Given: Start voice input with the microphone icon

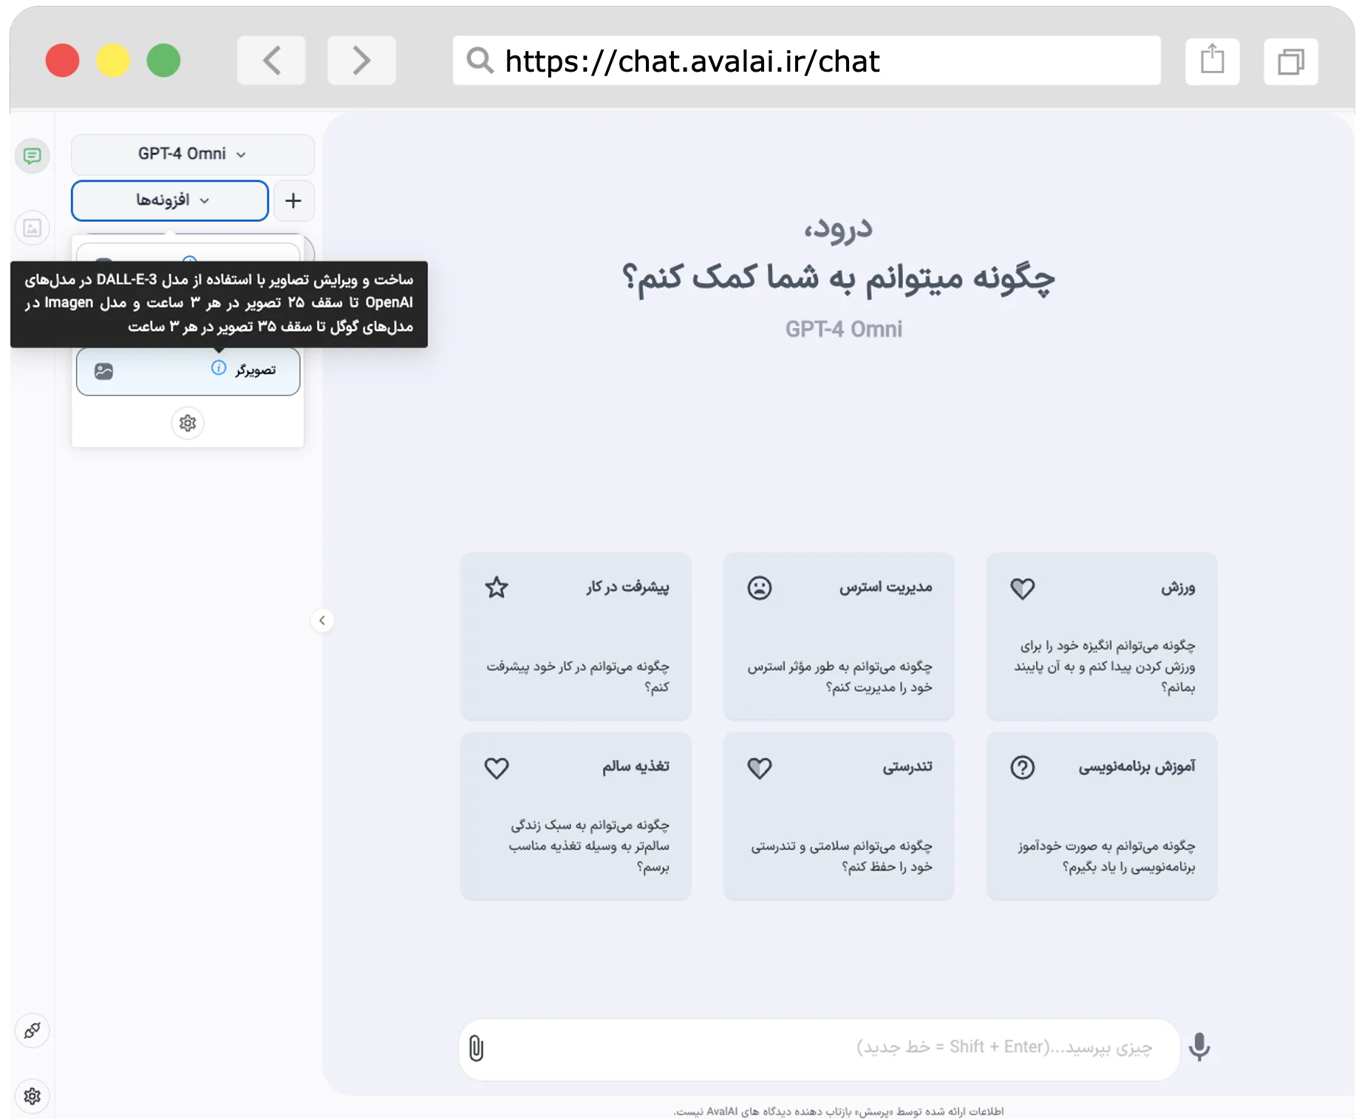Looking at the screenshot, I should 1199,1047.
